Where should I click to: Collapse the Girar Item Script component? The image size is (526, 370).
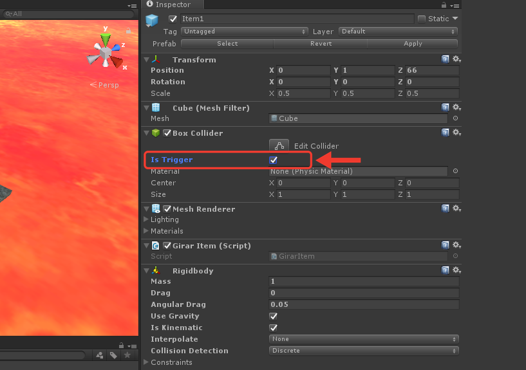pyautogui.click(x=147, y=246)
